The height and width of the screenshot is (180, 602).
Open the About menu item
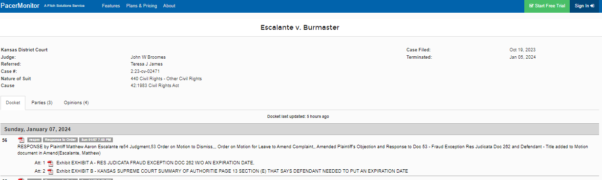[x=169, y=6]
